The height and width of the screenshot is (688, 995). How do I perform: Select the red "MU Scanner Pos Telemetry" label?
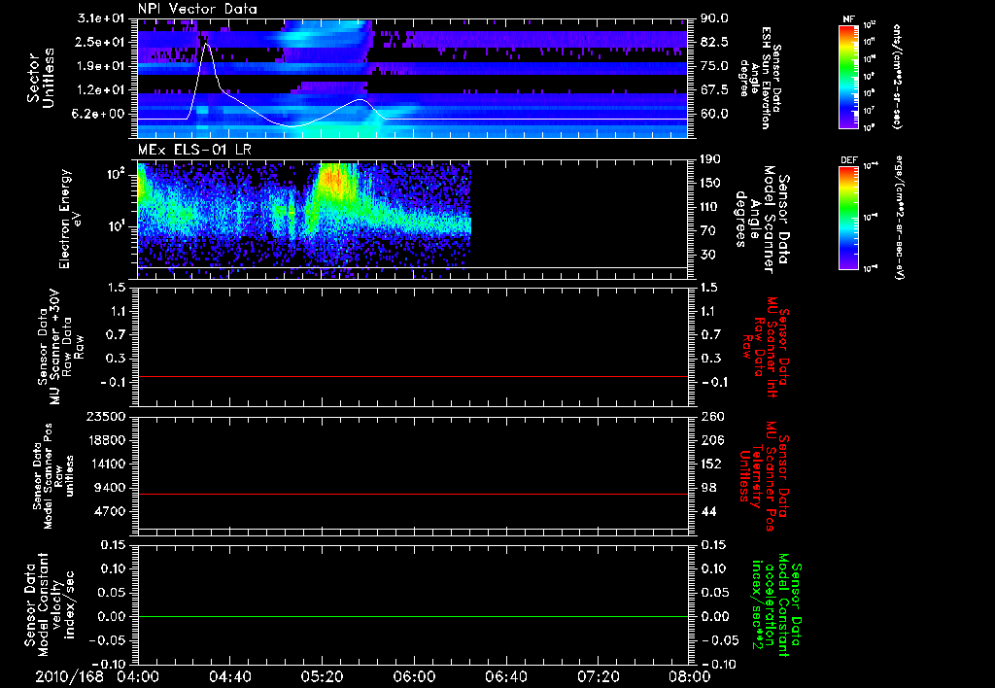pos(764,476)
